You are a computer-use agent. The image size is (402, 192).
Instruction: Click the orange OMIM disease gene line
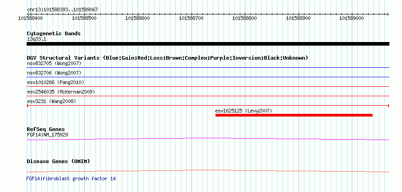click(x=208, y=171)
